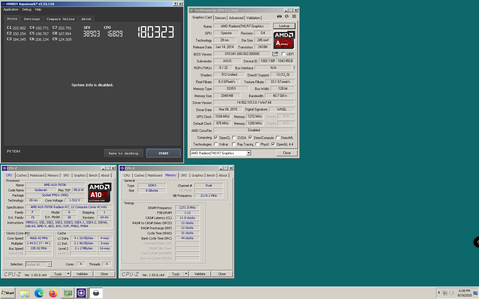Open Caches tab in left CPU-Z window

coord(22,175)
